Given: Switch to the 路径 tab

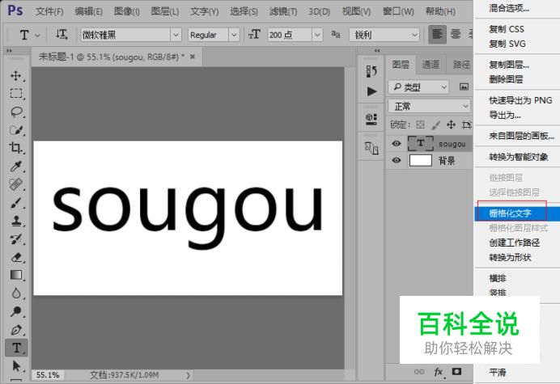Looking at the screenshot, I should click(461, 64).
